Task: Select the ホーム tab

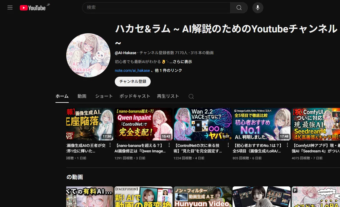Action: (62, 96)
